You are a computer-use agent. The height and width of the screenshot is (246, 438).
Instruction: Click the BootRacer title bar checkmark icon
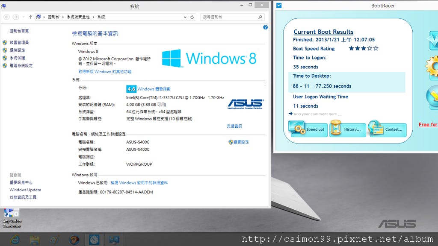coord(279,5)
